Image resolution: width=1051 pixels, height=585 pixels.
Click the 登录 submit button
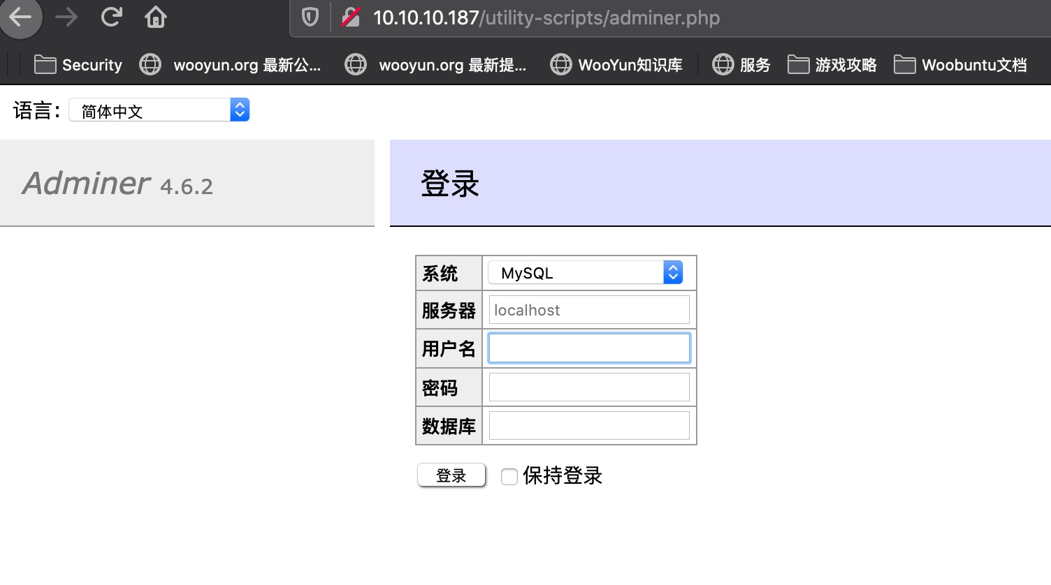point(451,475)
